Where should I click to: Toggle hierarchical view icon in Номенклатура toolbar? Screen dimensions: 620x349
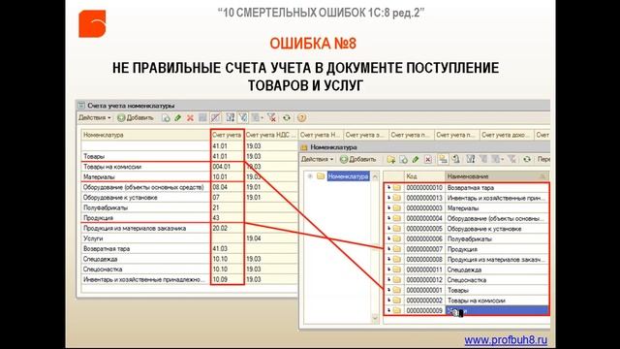point(443,159)
